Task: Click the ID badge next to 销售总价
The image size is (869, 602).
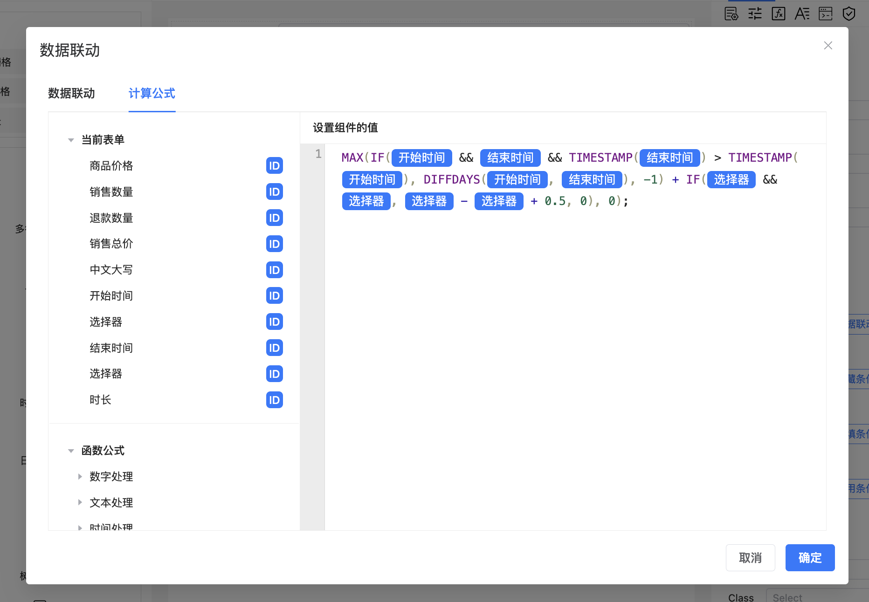Action: (274, 244)
